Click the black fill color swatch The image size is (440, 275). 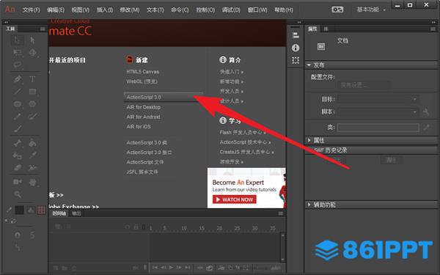coord(19,210)
